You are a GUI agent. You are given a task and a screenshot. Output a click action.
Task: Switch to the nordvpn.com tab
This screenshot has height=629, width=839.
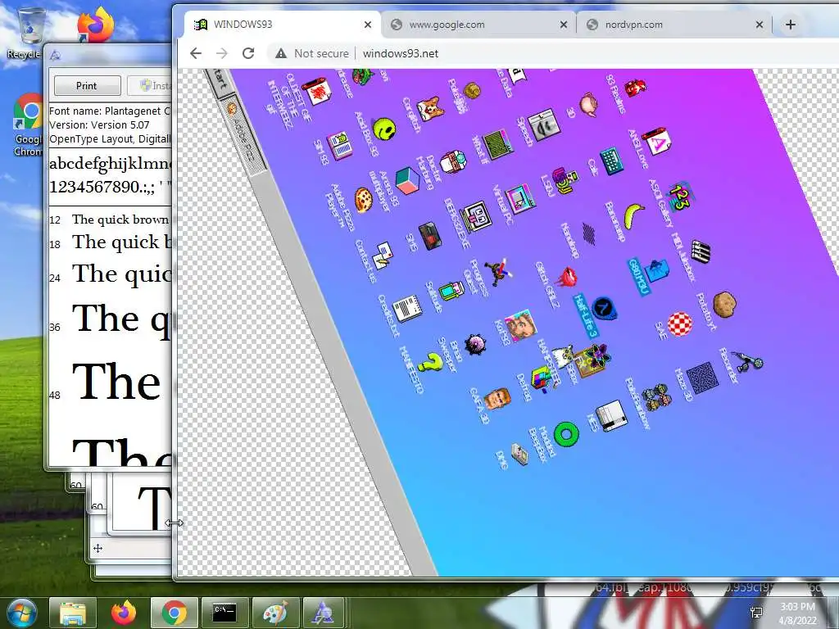click(674, 25)
